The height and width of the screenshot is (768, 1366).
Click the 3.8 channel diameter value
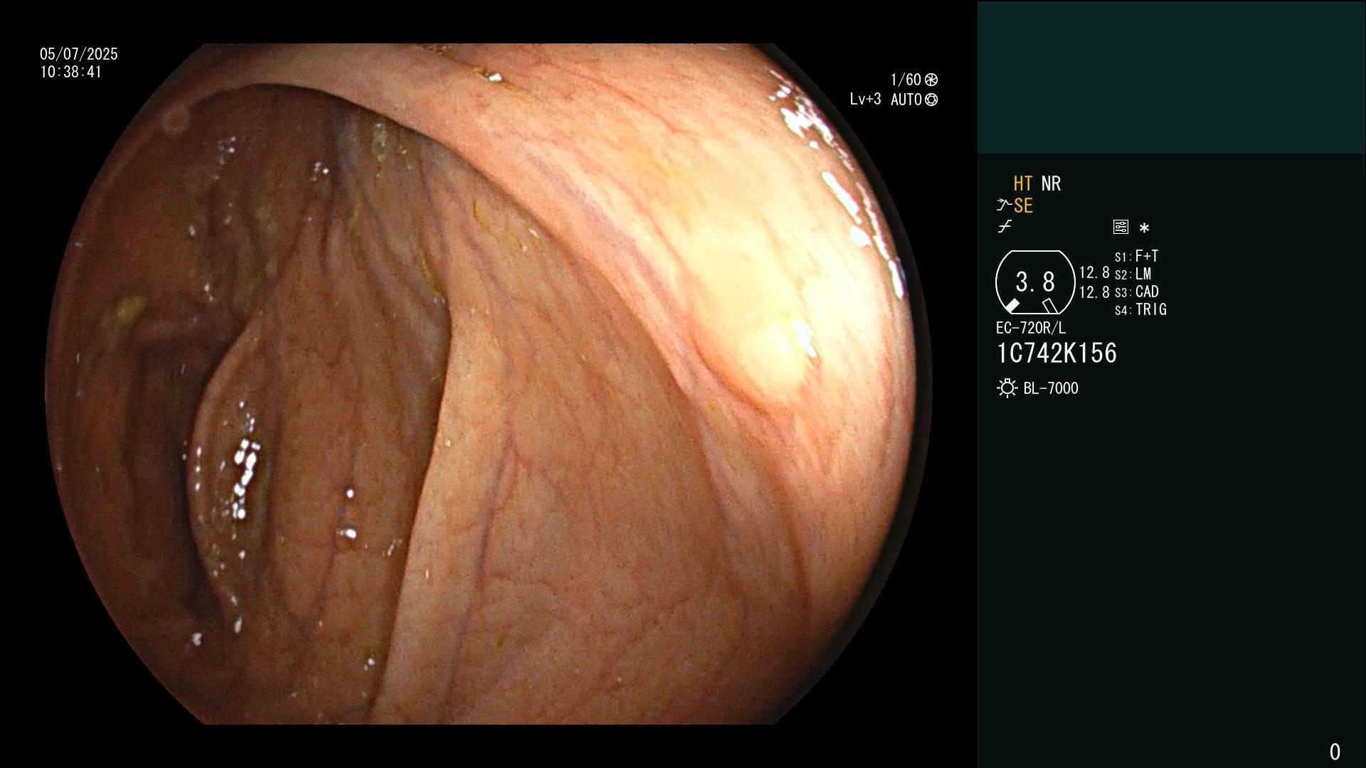(x=1035, y=282)
